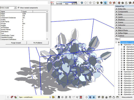Switch to Wireframe face style
This screenshot has width=134, height=100.
coord(90,3)
